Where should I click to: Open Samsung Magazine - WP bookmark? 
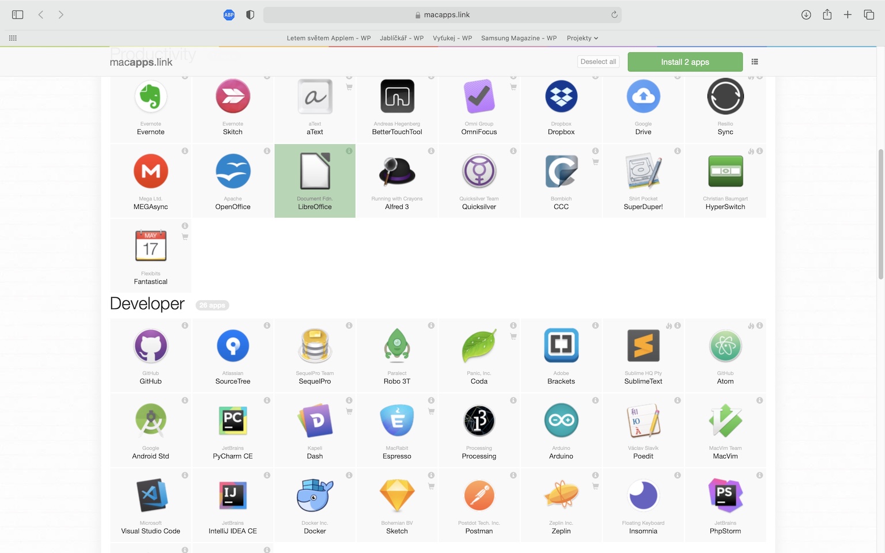(x=519, y=38)
